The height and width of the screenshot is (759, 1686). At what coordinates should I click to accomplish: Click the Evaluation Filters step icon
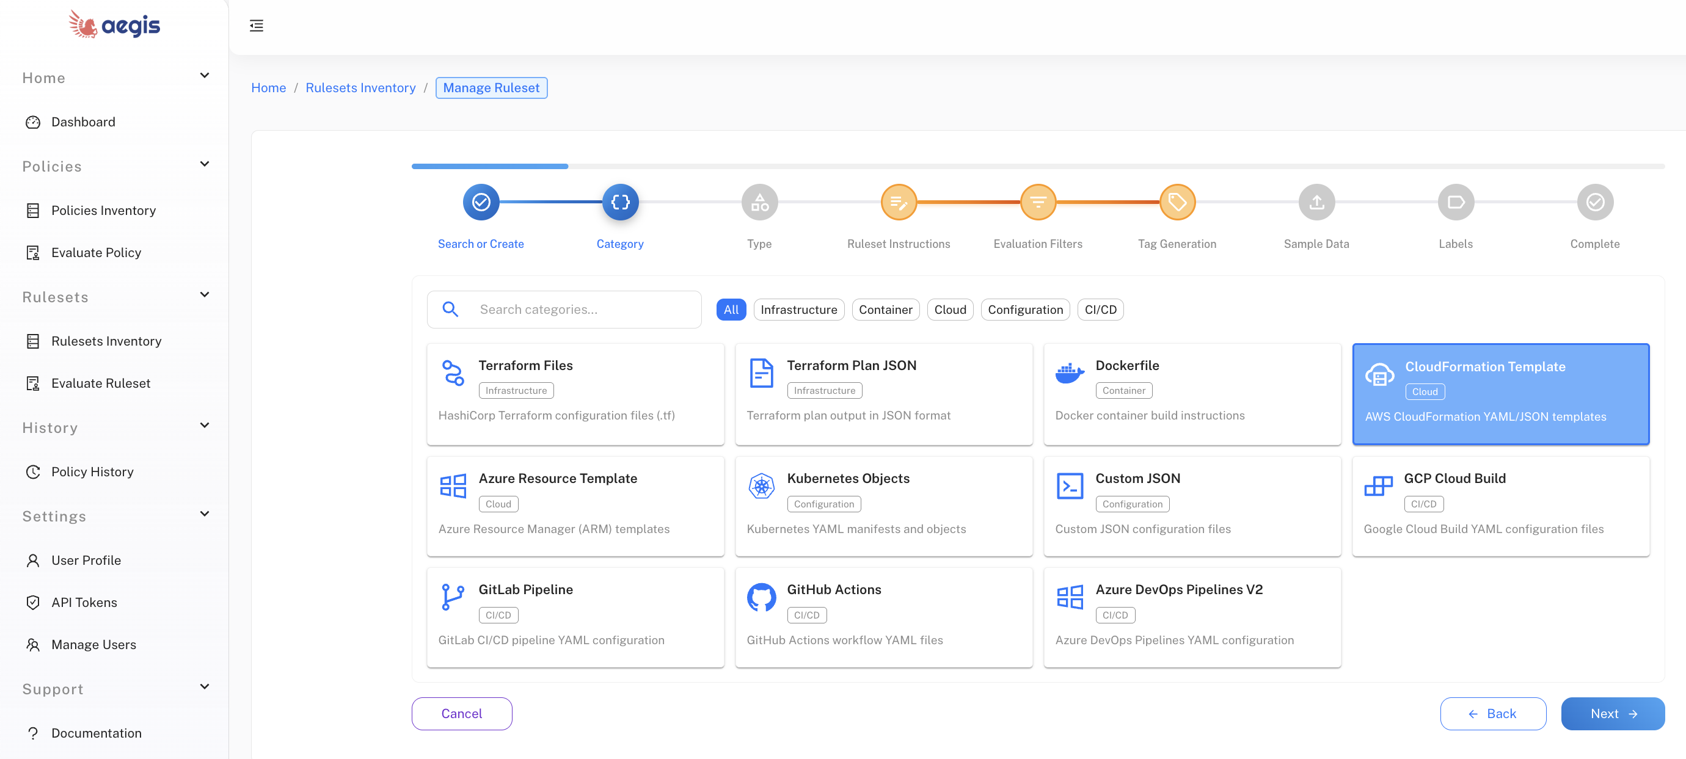(x=1038, y=202)
